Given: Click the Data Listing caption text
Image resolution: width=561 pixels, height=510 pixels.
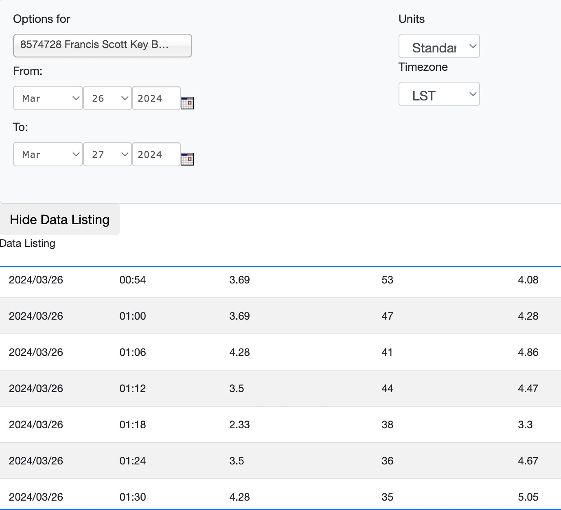Looking at the screenshot, I should tap(28, 244).
